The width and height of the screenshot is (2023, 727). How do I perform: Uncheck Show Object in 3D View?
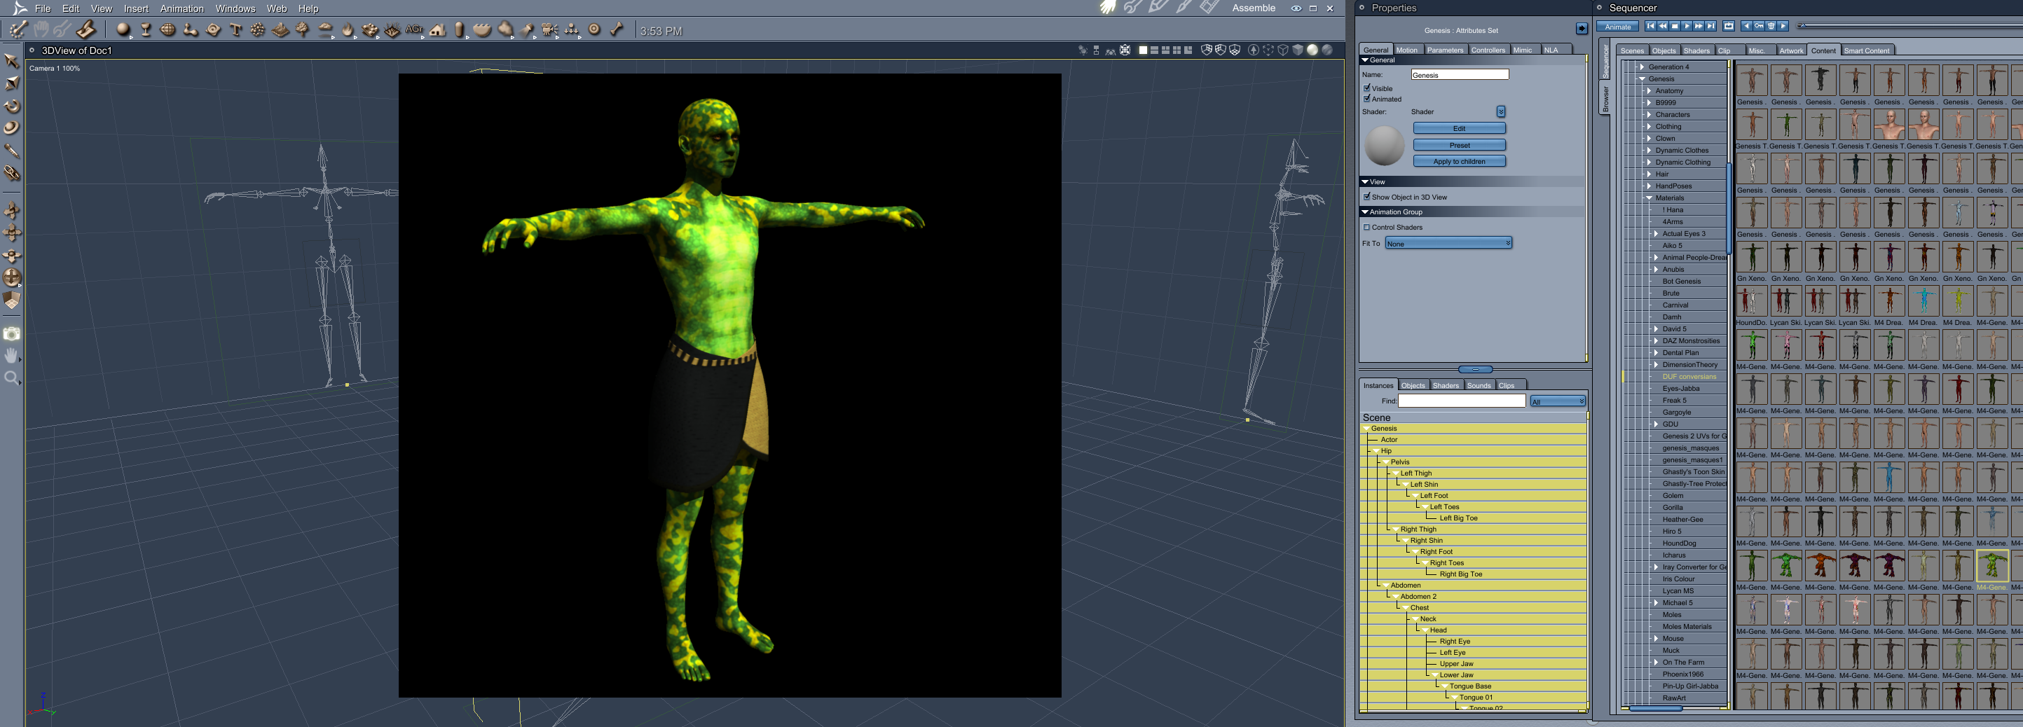[x=1366, y=197]
